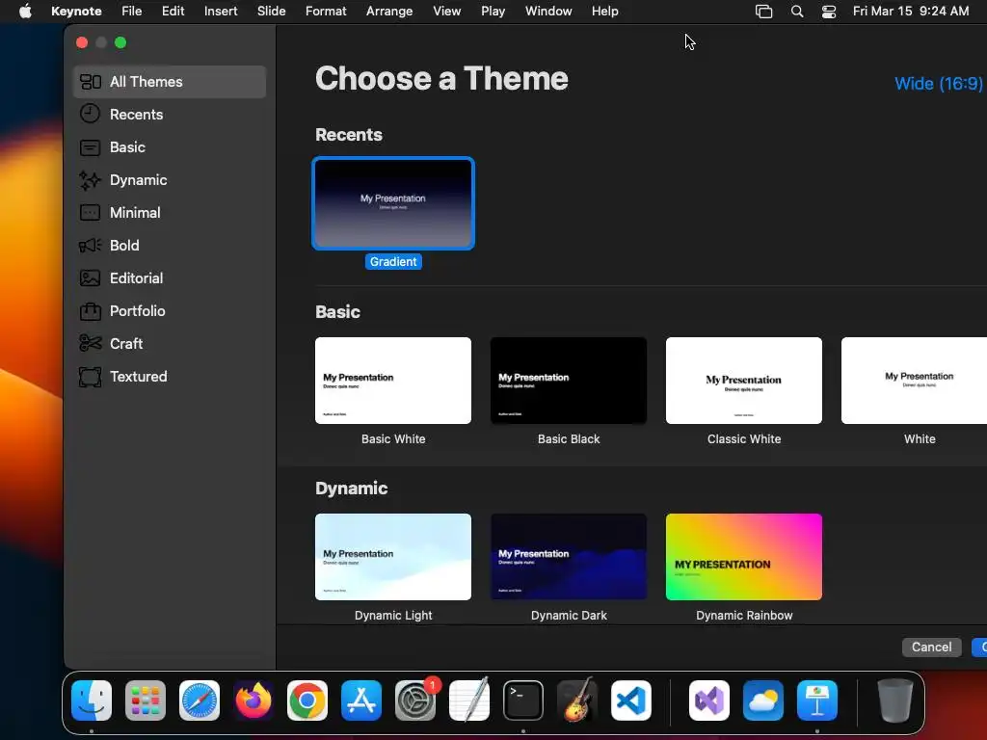Open the Editorial picture icon category
The image size is (987, 740).
[x=90, y=278]
